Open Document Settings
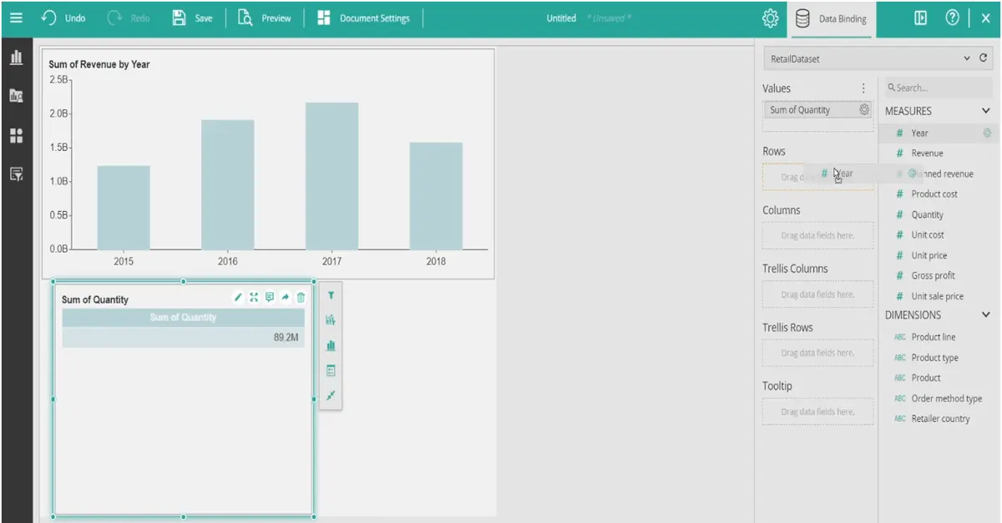 pos(364,18)
